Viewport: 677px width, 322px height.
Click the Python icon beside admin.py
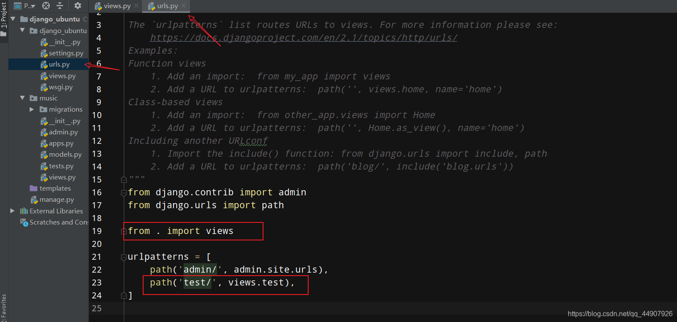tap(44, 132)
